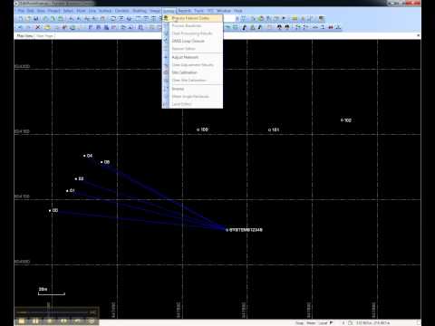Screen dimensions: 435x326
Task: Expand the status bar coordinate dropdown arrow
Action: (331, 322)
